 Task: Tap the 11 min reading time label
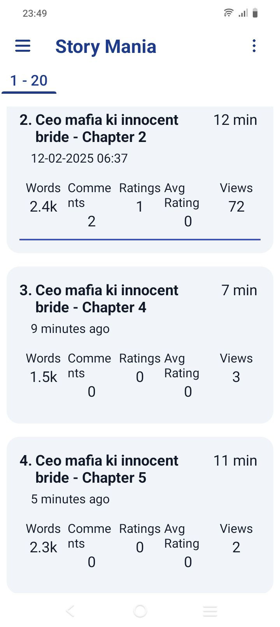coord(235,461)
